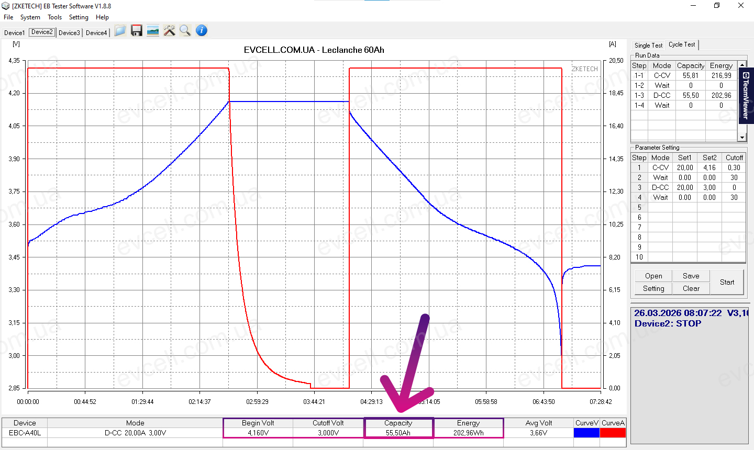The height and width of the screenshot is (450, 754).
Task: Click the landscape picture toolbar icon
Action: [x=153, y=31]
